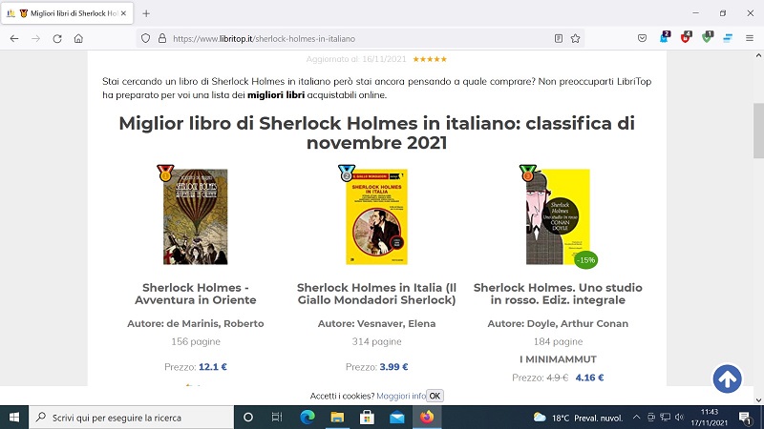Screen dimensions: 764x429
Task: Open the Pocket save icon
Action: pos(642,38)
